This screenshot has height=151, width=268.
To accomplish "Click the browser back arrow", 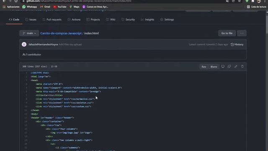I will tap(4, 1).
